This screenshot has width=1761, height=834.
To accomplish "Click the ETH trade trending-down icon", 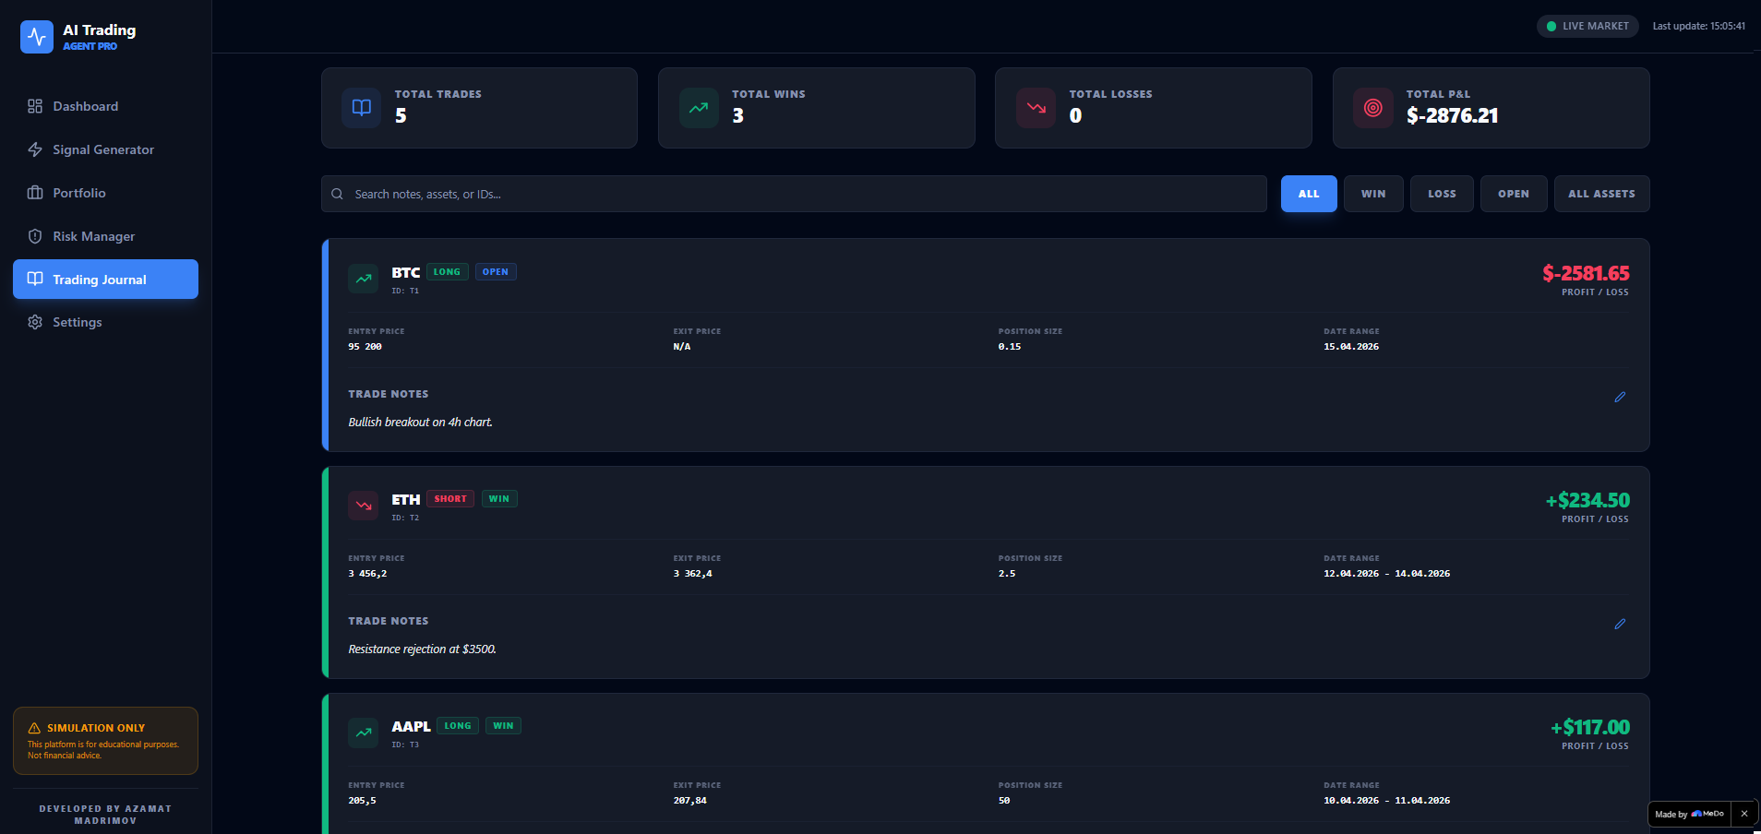I will click(x=364, y=505).
